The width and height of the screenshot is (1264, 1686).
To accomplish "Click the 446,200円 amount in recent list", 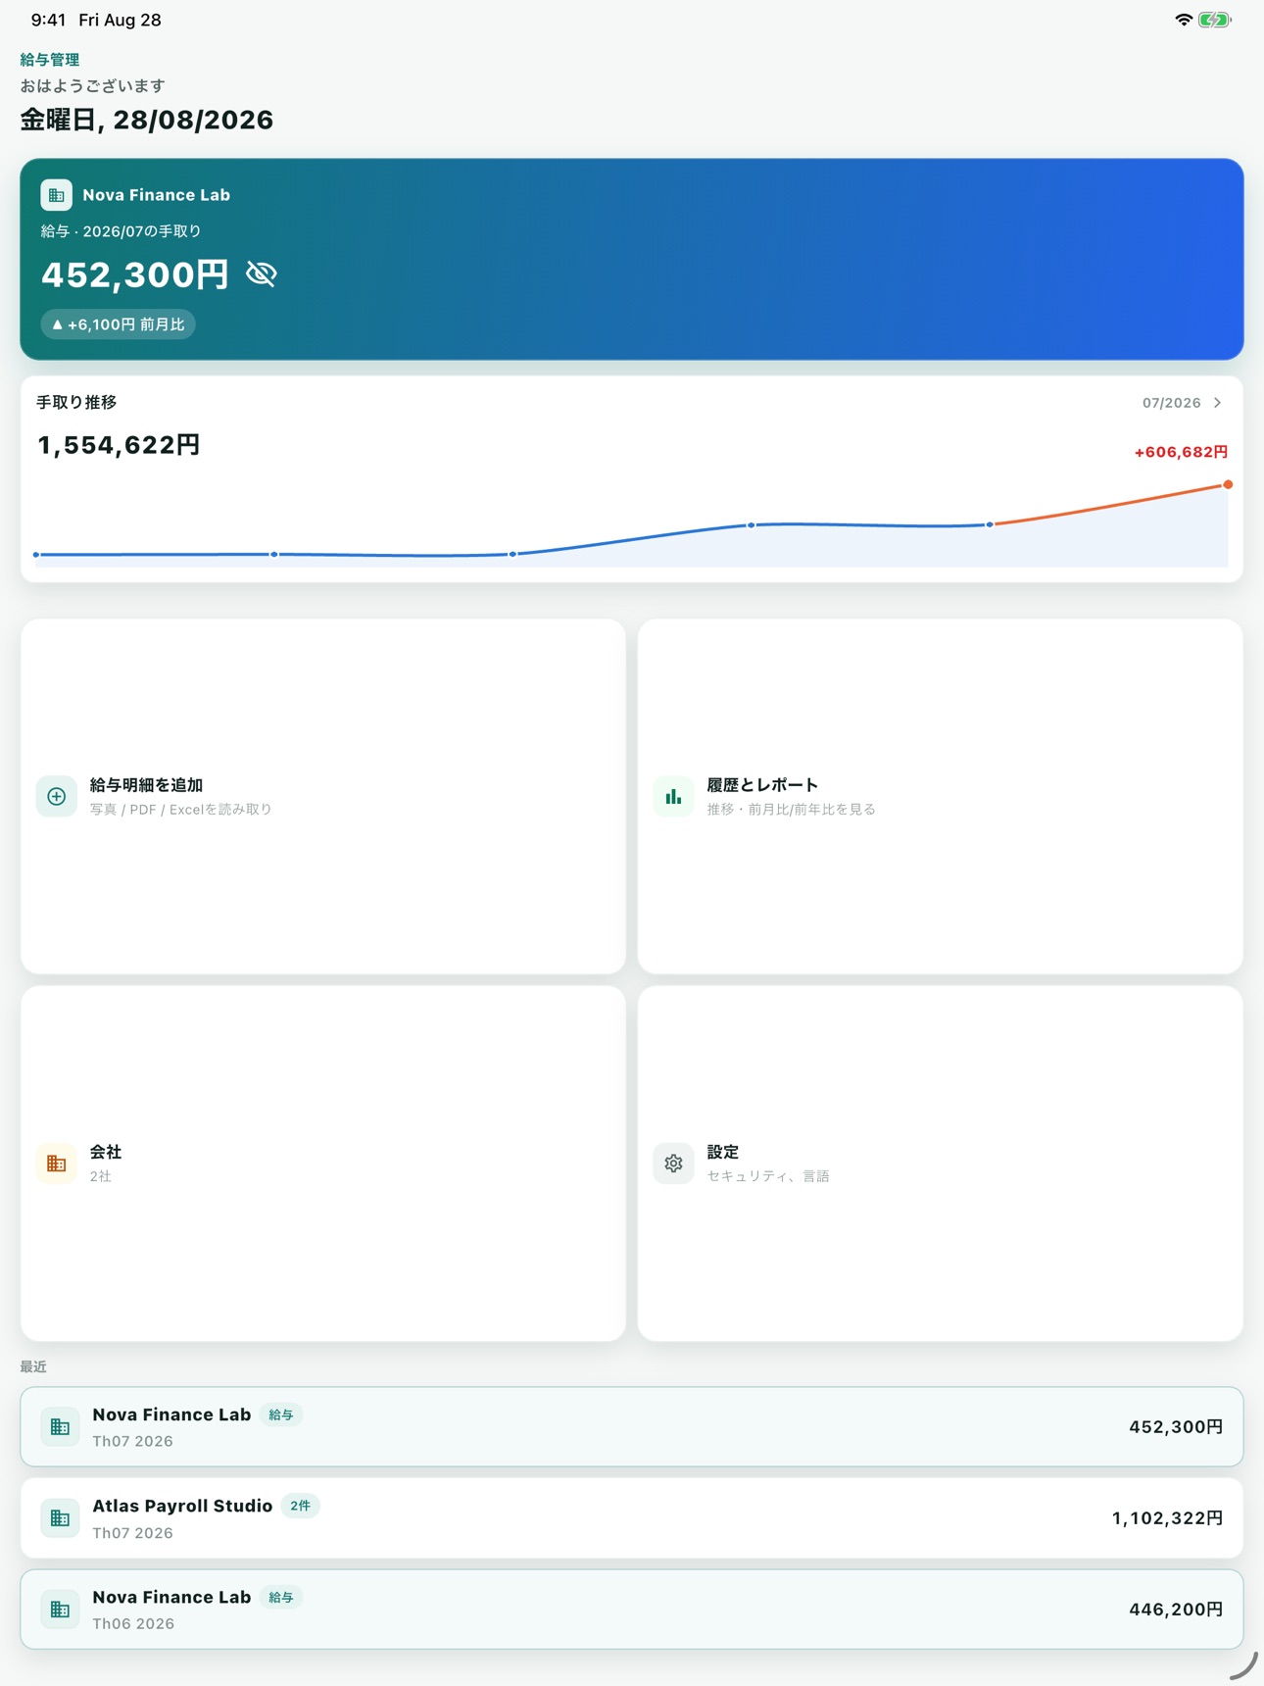I will [1176, 1610].
